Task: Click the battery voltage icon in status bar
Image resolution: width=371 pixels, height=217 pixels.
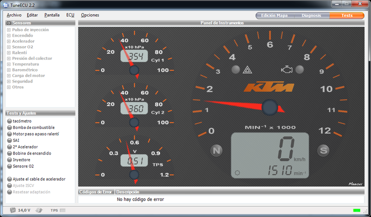Action: pyautogui.click(x=13, y=210)
